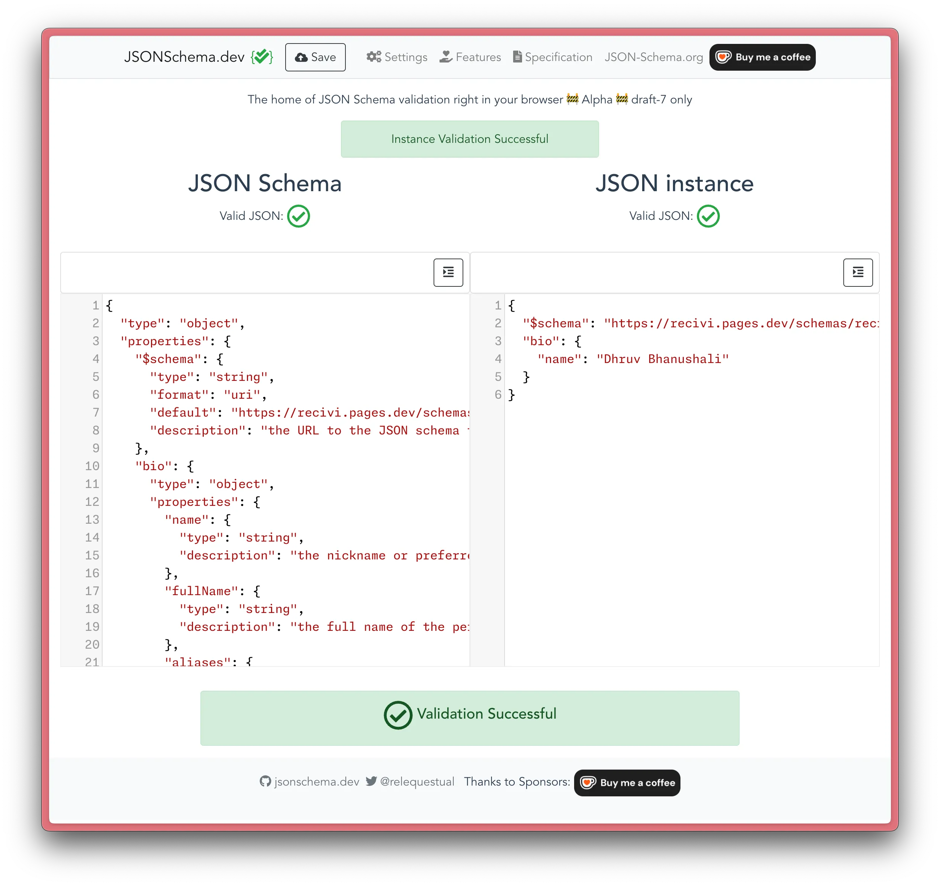This screenshot has height=886, width=940.
Task: Format the JSON instance editor with indent icon
Action: coord(857,273)
